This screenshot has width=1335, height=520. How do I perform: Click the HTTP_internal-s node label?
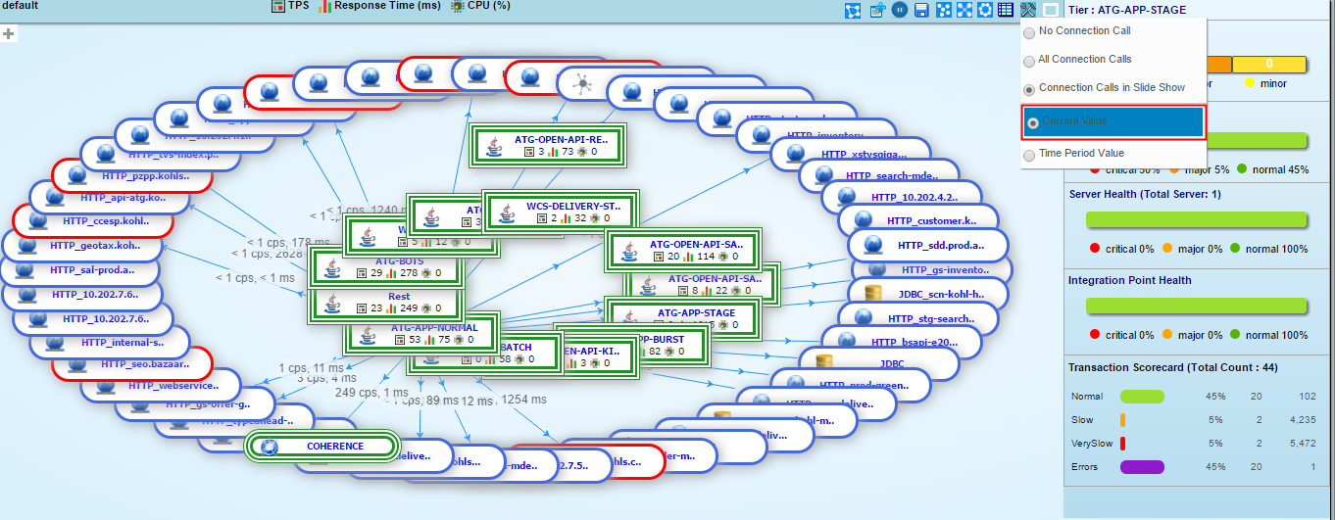(x=123, y=342)
